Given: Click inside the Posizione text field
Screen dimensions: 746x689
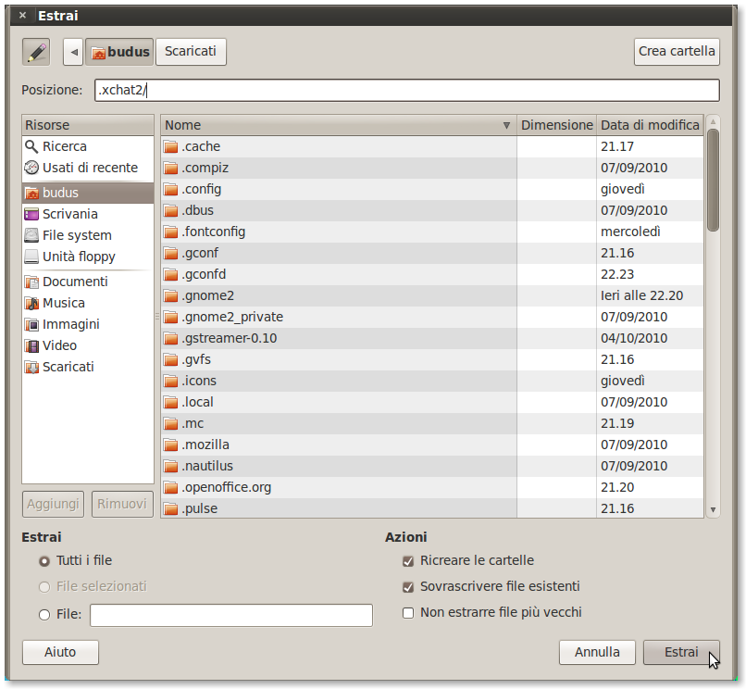Looking at the screenshot, I should (x=407, y=90).
